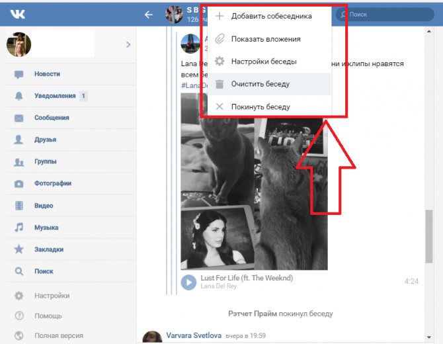Click Рэтчет Прайм in the service message

253,314
